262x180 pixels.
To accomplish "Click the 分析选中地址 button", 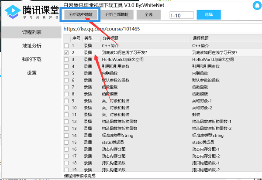I will (81, 14).
